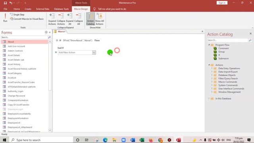Switch to the Create tab

[28, 9]
